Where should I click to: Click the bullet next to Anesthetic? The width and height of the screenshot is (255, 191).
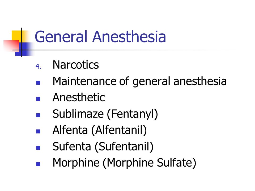click(x=38, y=99)
